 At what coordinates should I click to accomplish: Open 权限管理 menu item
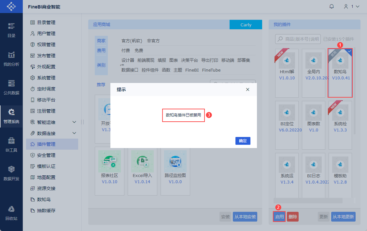pos(52,45)
